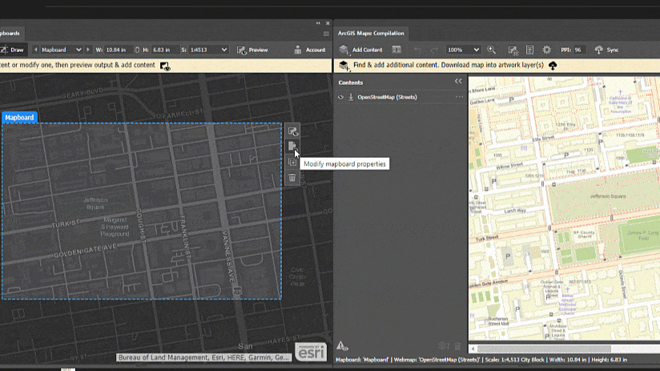Open compilation settings gear

pos(546,50)
